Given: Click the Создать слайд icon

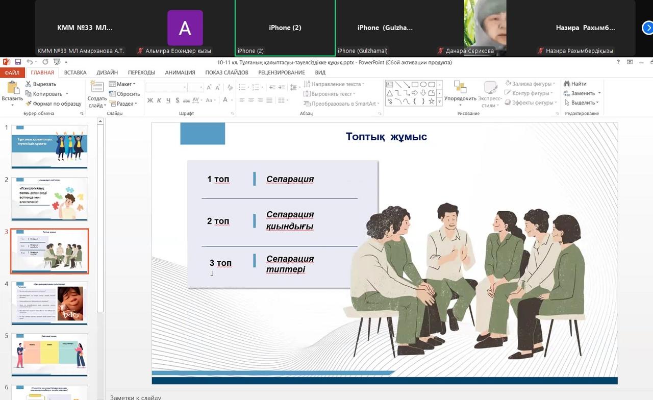Looking at the screenshot, I should click(x=97, y=88).
